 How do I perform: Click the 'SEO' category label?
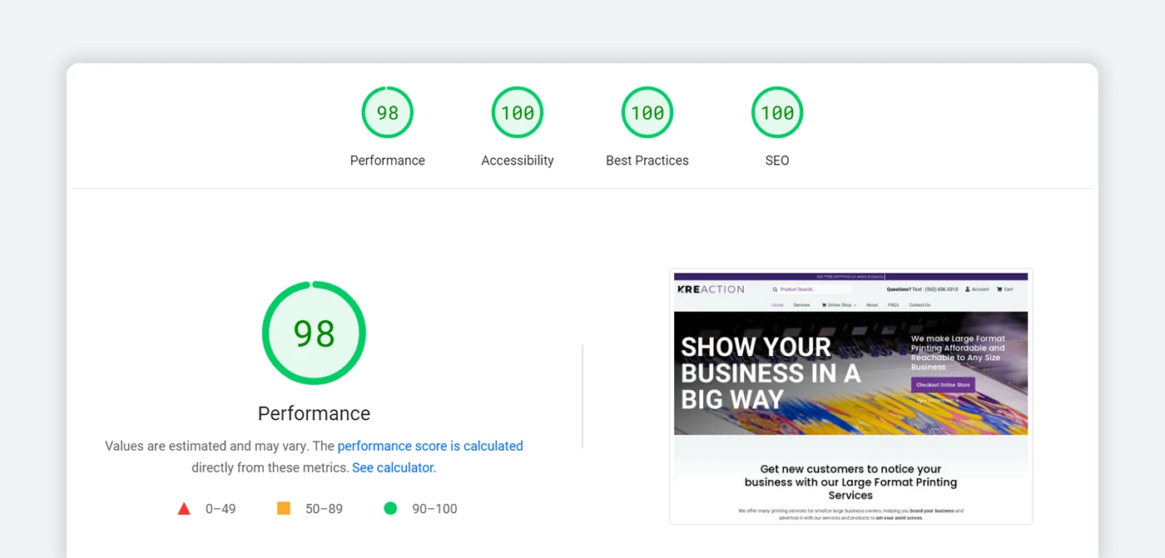click(777, 160)
